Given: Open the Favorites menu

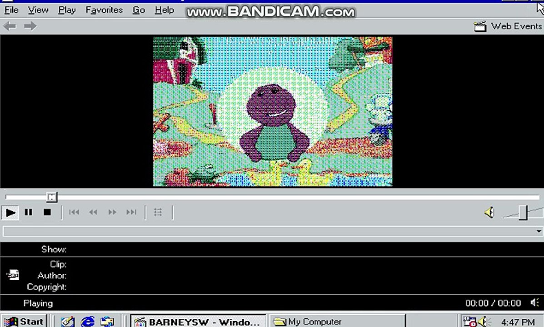Looking at the screenshot, I should coord(104,10).
